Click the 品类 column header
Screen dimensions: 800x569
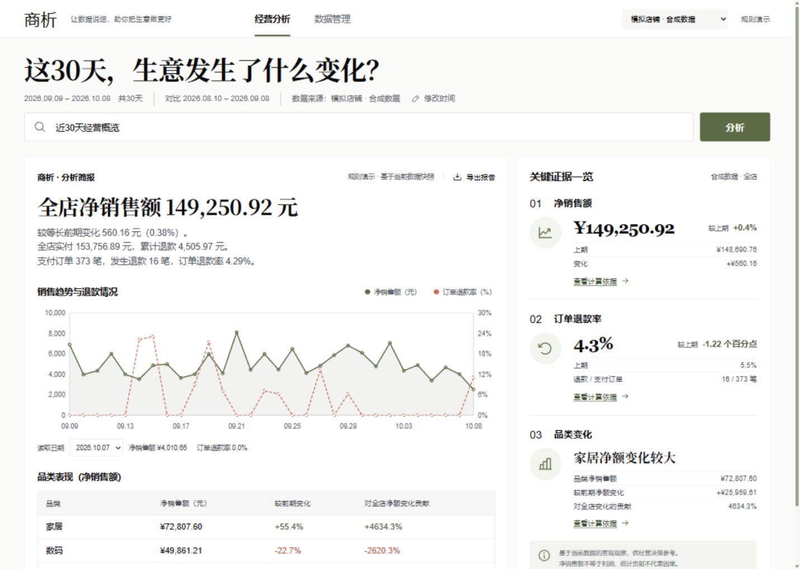coord(53,504)
